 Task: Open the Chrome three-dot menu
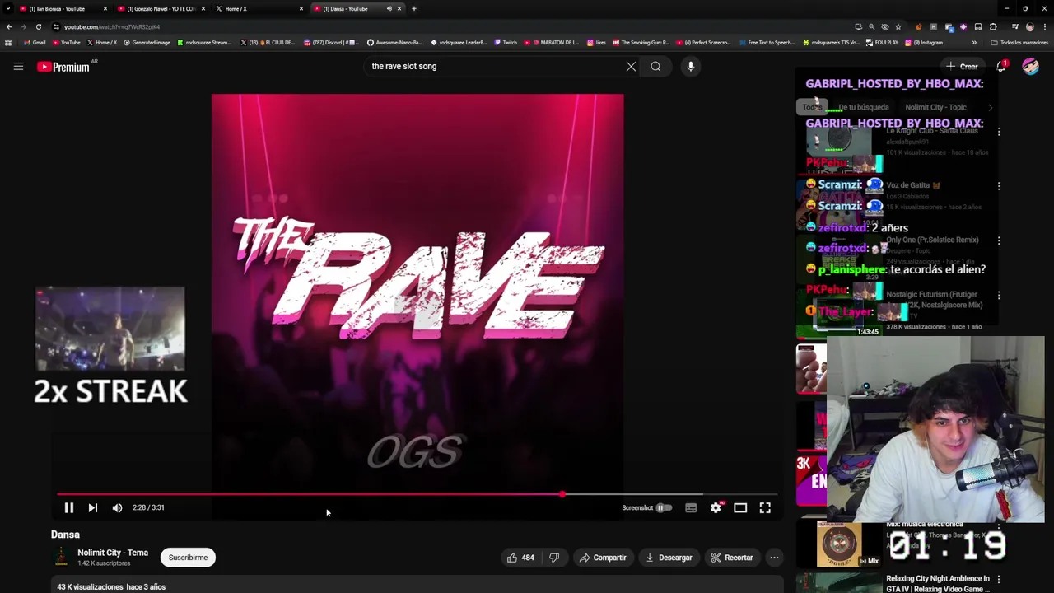(1043, 27)
